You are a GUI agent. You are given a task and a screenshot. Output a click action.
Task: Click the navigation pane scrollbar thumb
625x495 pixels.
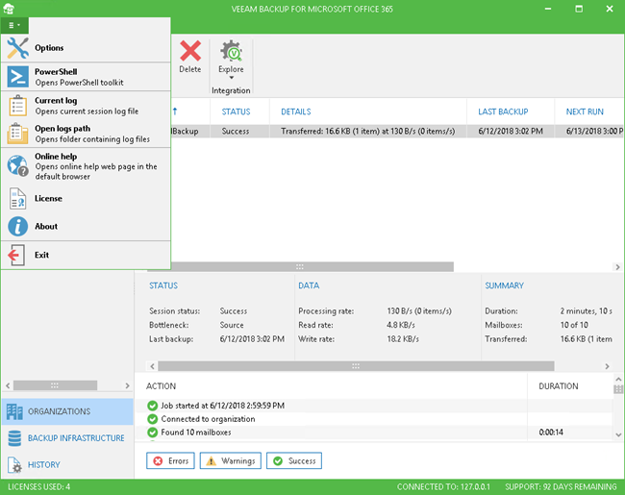click(x=55, y=385)
